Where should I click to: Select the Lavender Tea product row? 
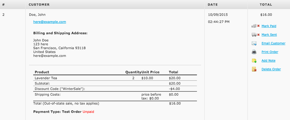pyautogui.click(x=115, y=78)
